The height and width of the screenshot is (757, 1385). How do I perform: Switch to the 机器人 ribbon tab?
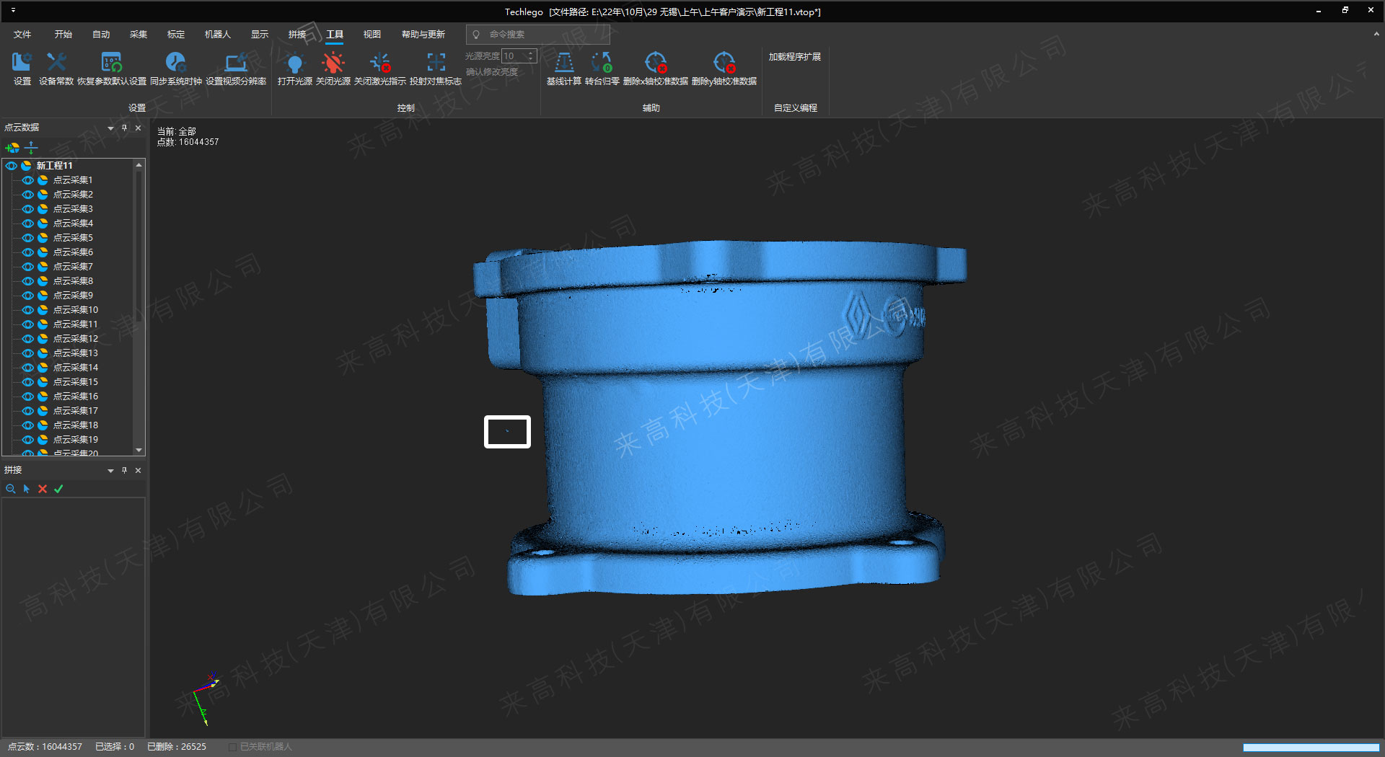(217, 35)
